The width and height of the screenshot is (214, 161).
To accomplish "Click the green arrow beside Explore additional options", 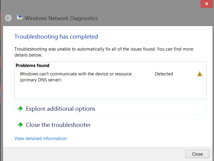I will (x=20, y=109).
